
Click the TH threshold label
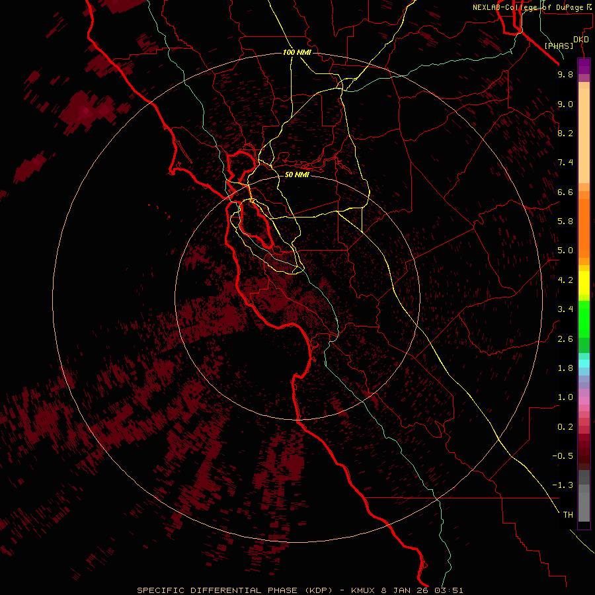[568, 515]
